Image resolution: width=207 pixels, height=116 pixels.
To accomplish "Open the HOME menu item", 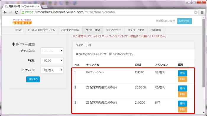I will point(18,30).
